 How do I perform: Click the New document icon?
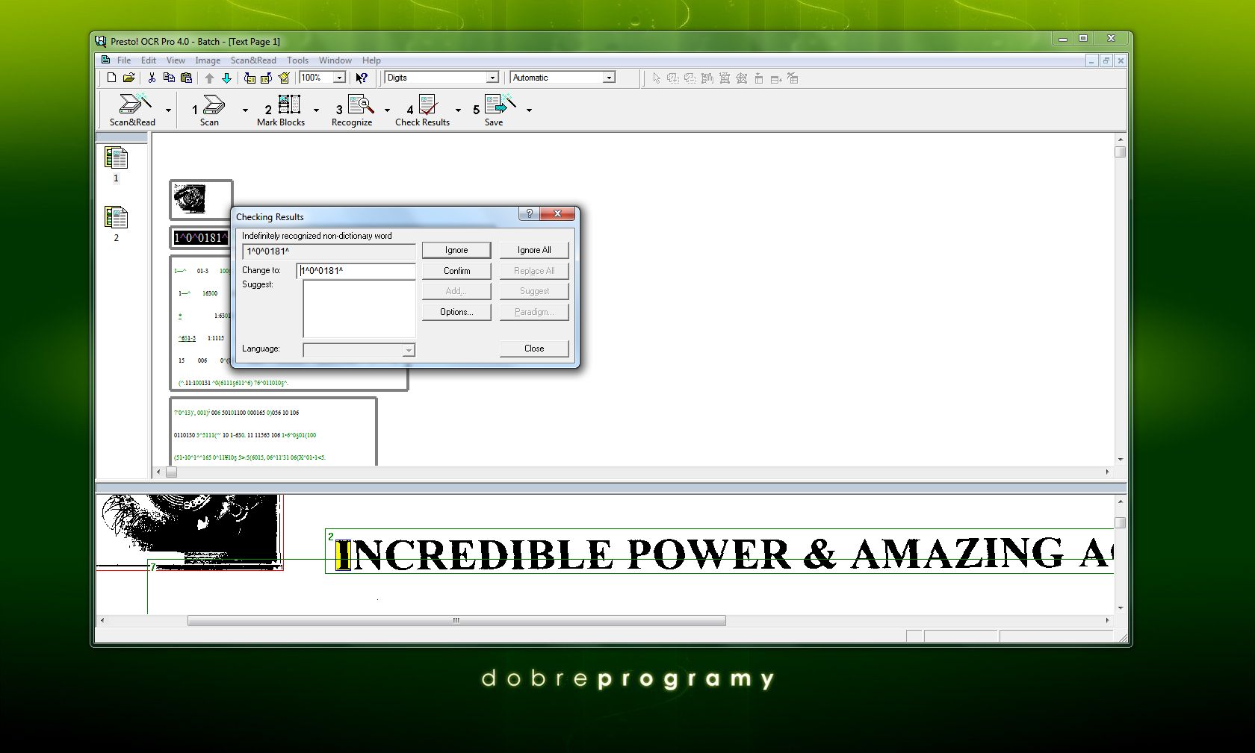pos(111,78)
